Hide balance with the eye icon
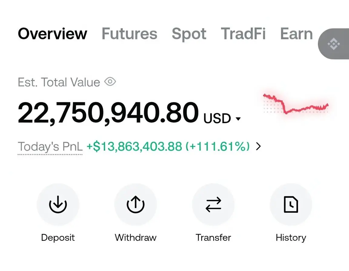 tap(110, 82)
